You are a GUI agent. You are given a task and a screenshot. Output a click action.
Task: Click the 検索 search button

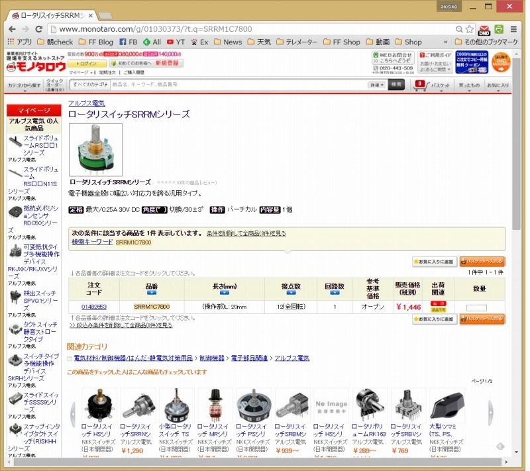click(396, 85)
